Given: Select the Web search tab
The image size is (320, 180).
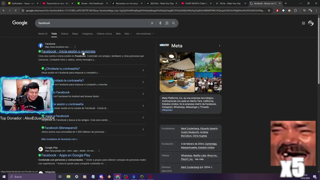Looking at the screenshot, I should click(x=118, y=34).
